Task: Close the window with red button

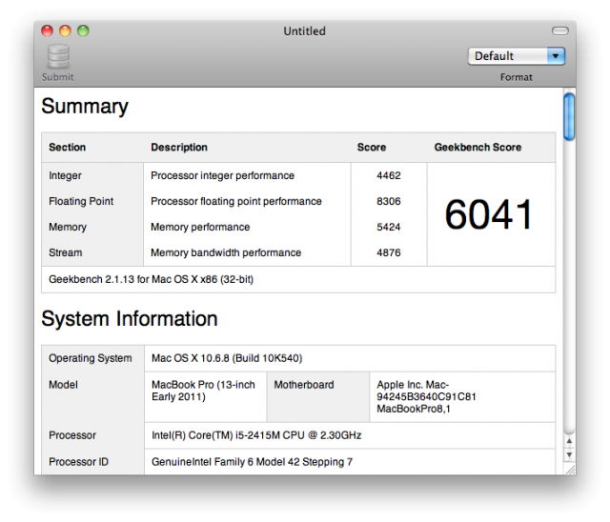Action: coord(47,30)
